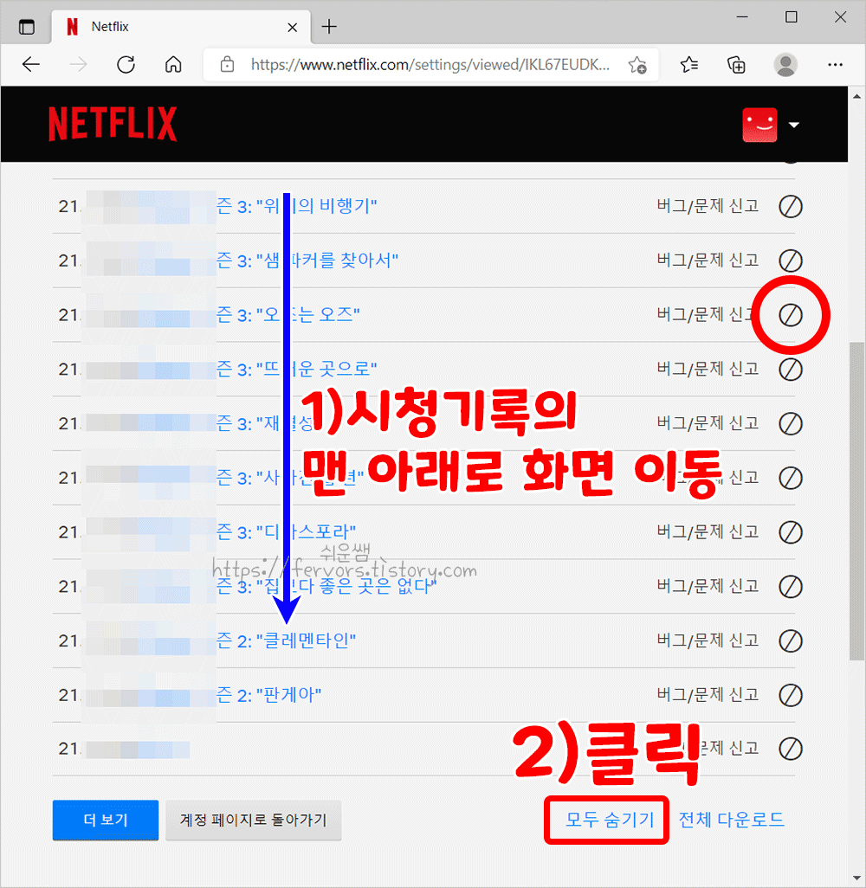Click the page vertical scrollbar thumb

856,501
